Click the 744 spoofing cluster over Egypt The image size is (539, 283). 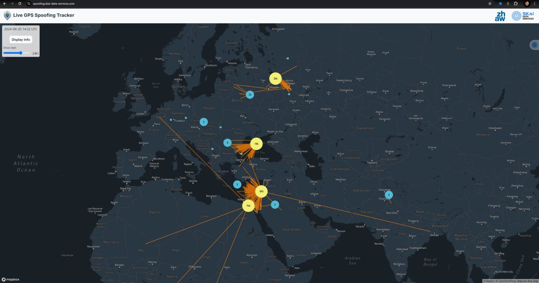click(249, 206)
